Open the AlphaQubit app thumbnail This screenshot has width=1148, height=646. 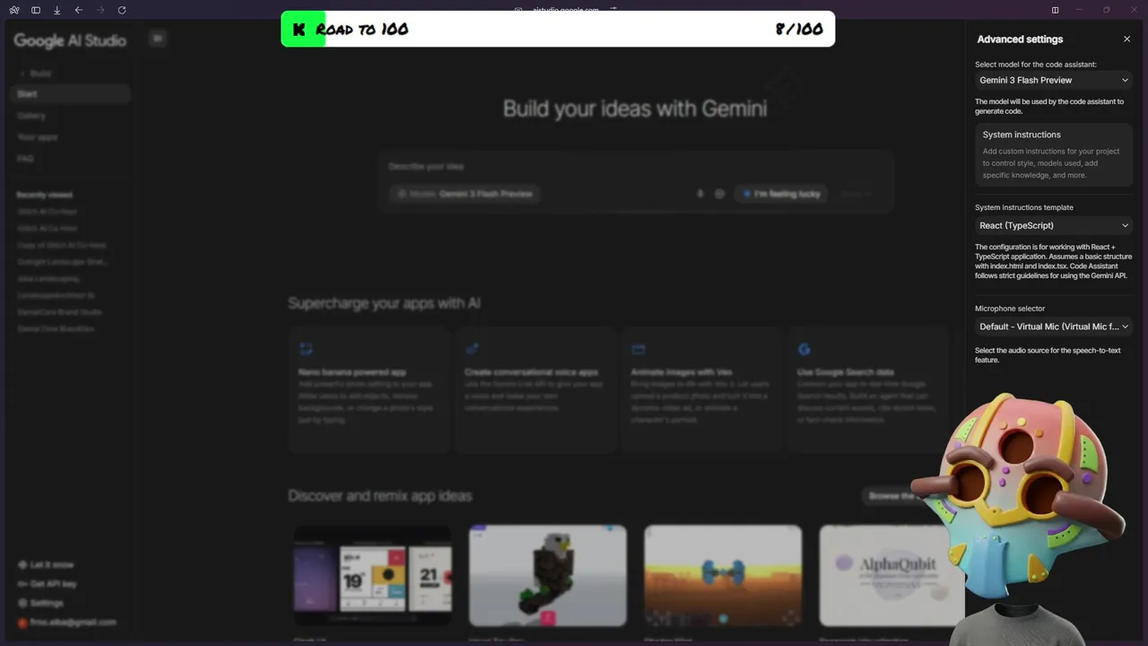point(892,575)
